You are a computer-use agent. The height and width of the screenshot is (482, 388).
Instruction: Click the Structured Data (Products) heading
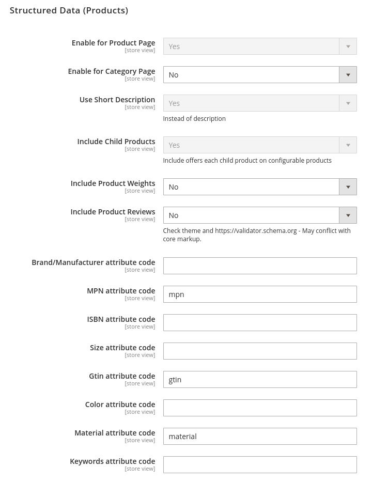69,10
